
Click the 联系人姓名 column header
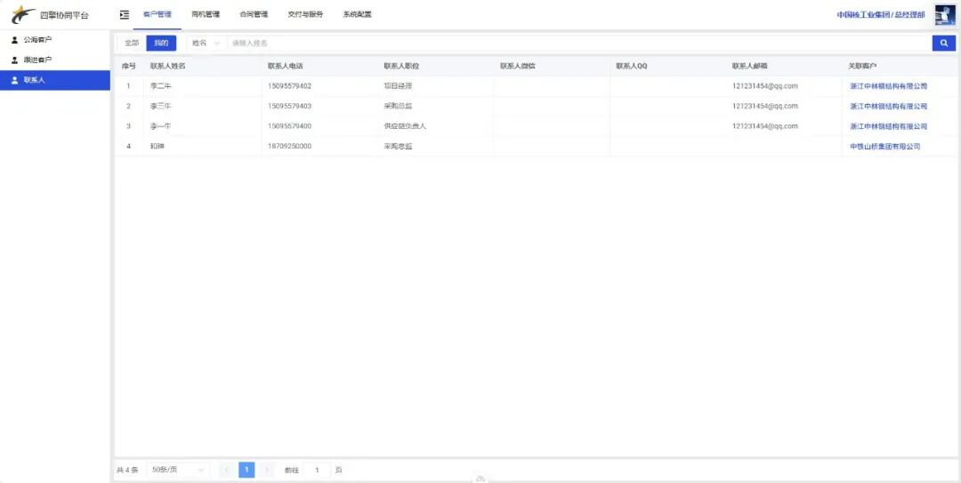click(x=167, y=66)
